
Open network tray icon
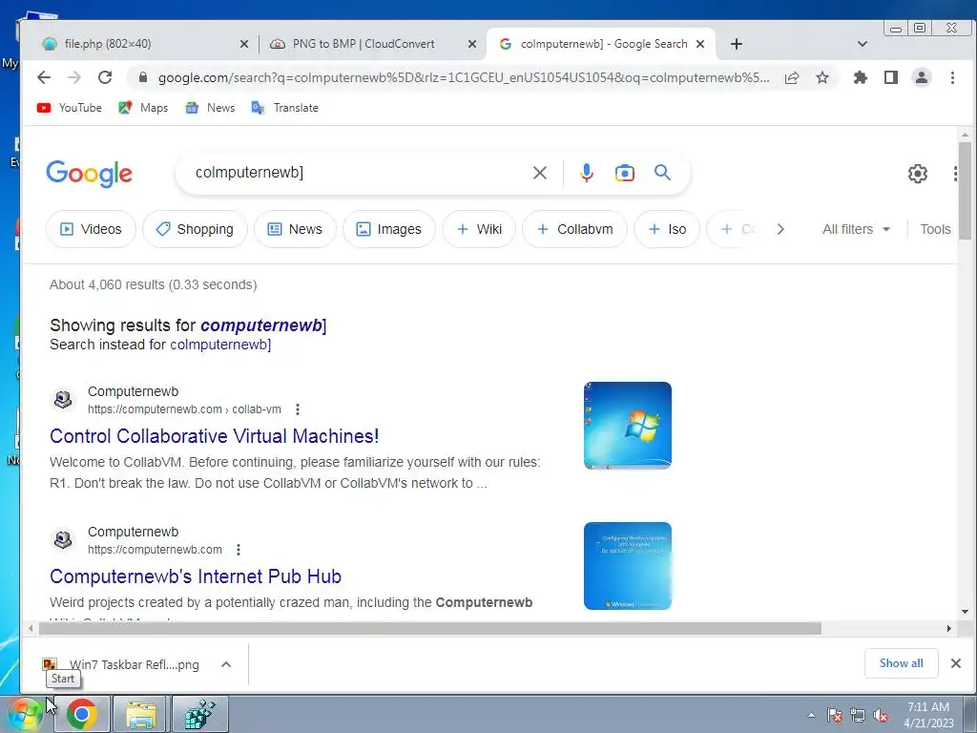tap(858, 716)
